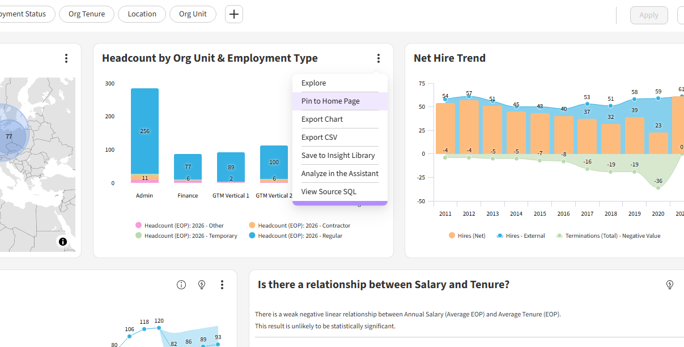Click the Admin bar's 256 blue segment
Viewport: 684px width, 347px height.
(x=145, y=130)
